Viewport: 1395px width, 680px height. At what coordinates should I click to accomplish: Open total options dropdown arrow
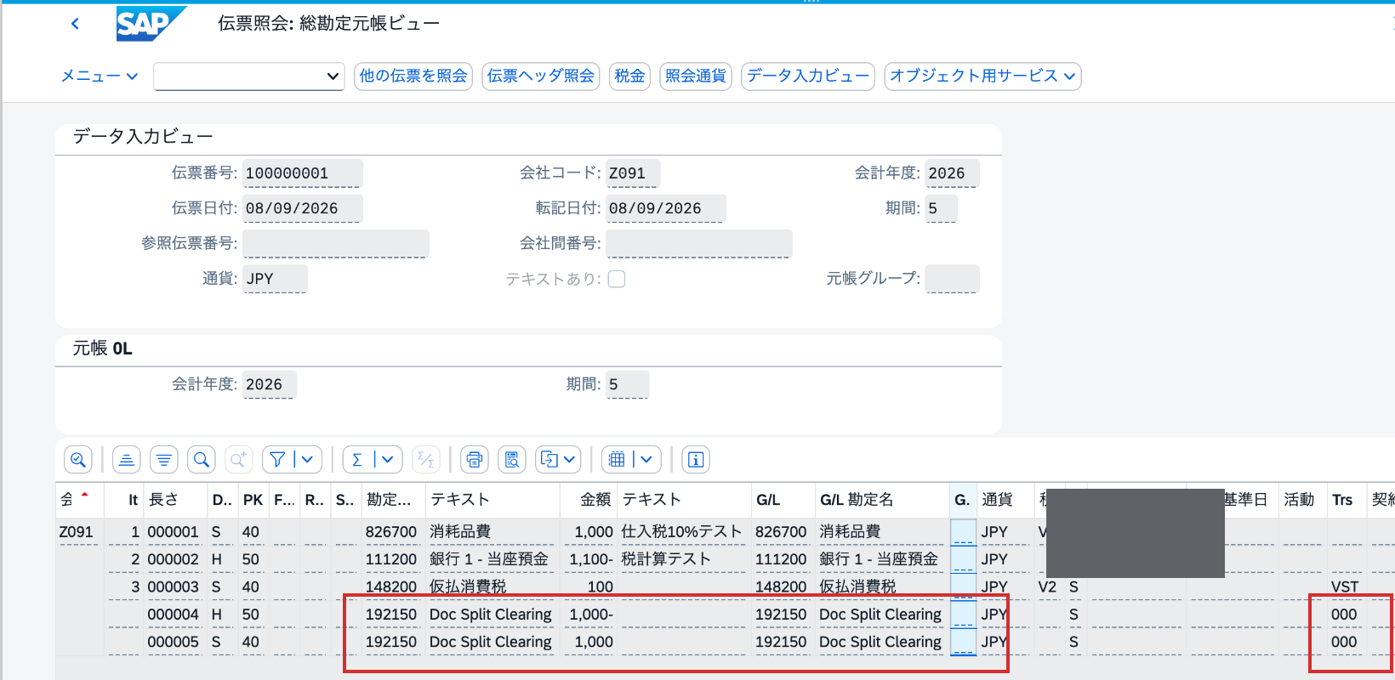[x=388, y=460]
